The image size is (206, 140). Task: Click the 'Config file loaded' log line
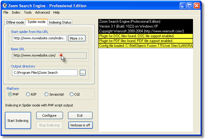[x=146, y=46]
